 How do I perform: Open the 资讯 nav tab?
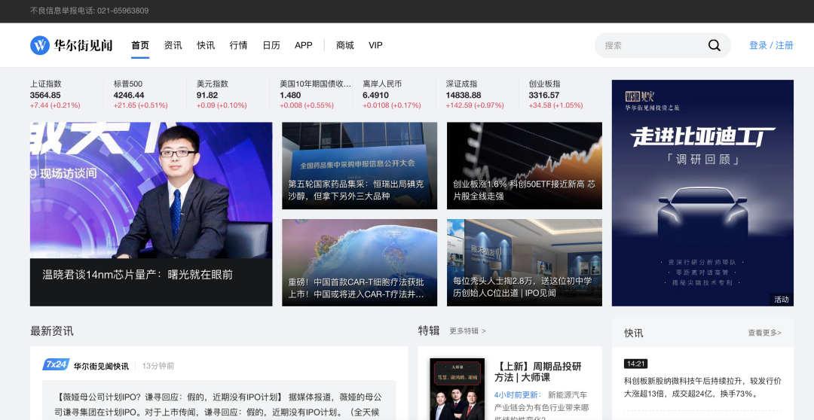173,46
